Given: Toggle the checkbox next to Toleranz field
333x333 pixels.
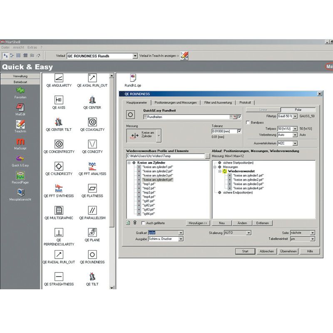Looking at the screenshot, I should [239, 131].
